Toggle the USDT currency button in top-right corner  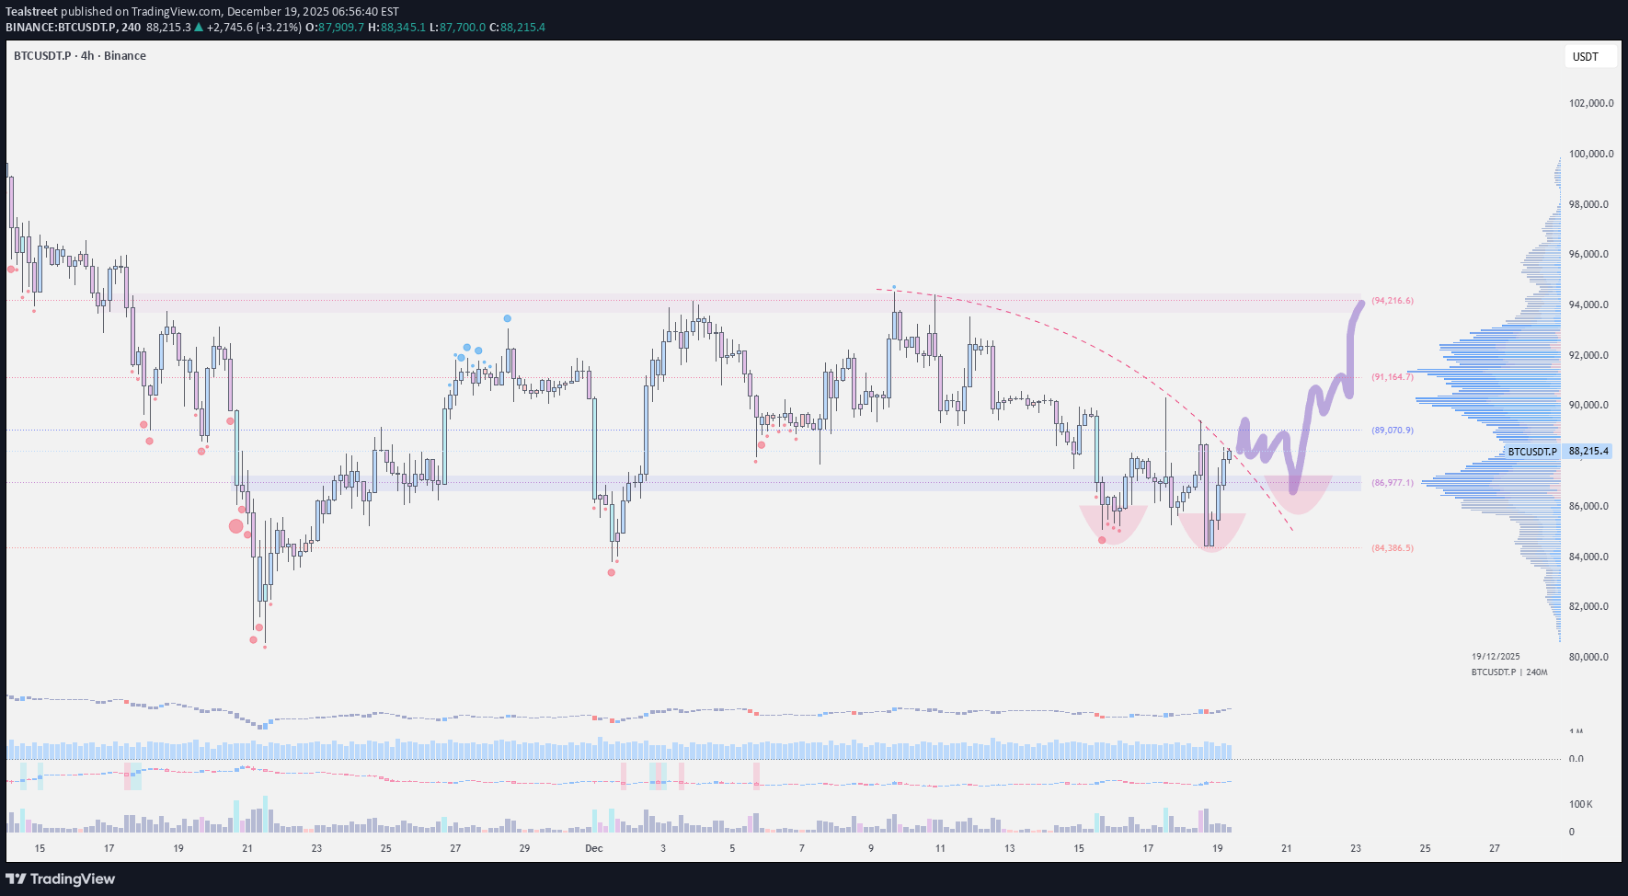1584,56
